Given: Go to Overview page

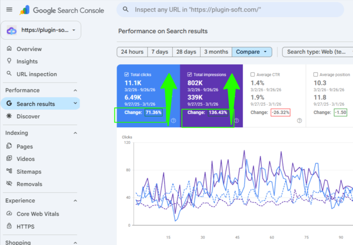Looking at the screenshot, I should tap(29, 49).
